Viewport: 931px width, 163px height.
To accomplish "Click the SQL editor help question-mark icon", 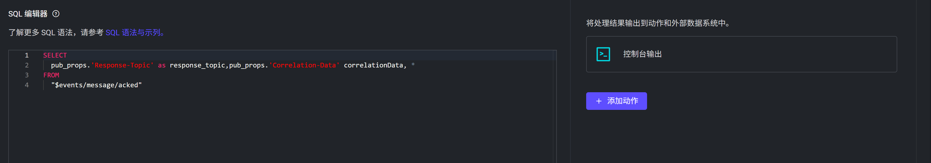I will [56, 14].
